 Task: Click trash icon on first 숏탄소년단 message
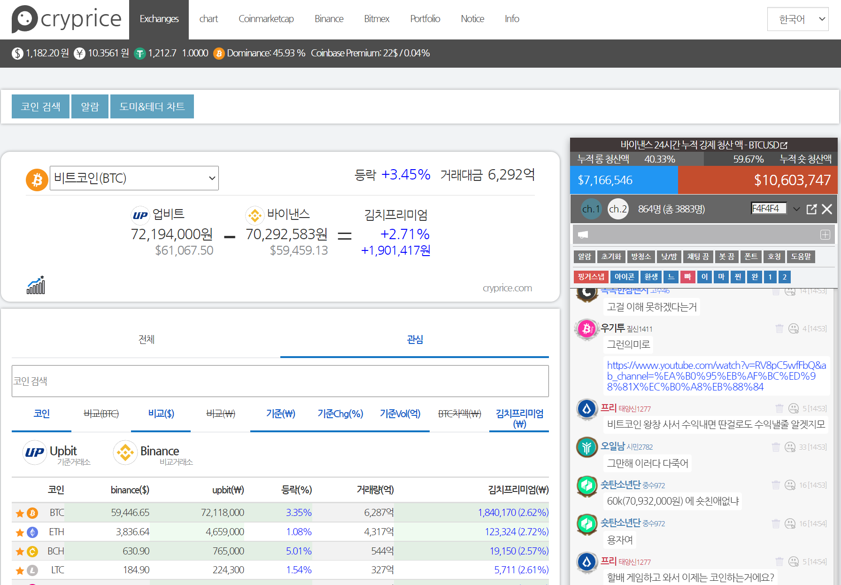click(776, 485)
